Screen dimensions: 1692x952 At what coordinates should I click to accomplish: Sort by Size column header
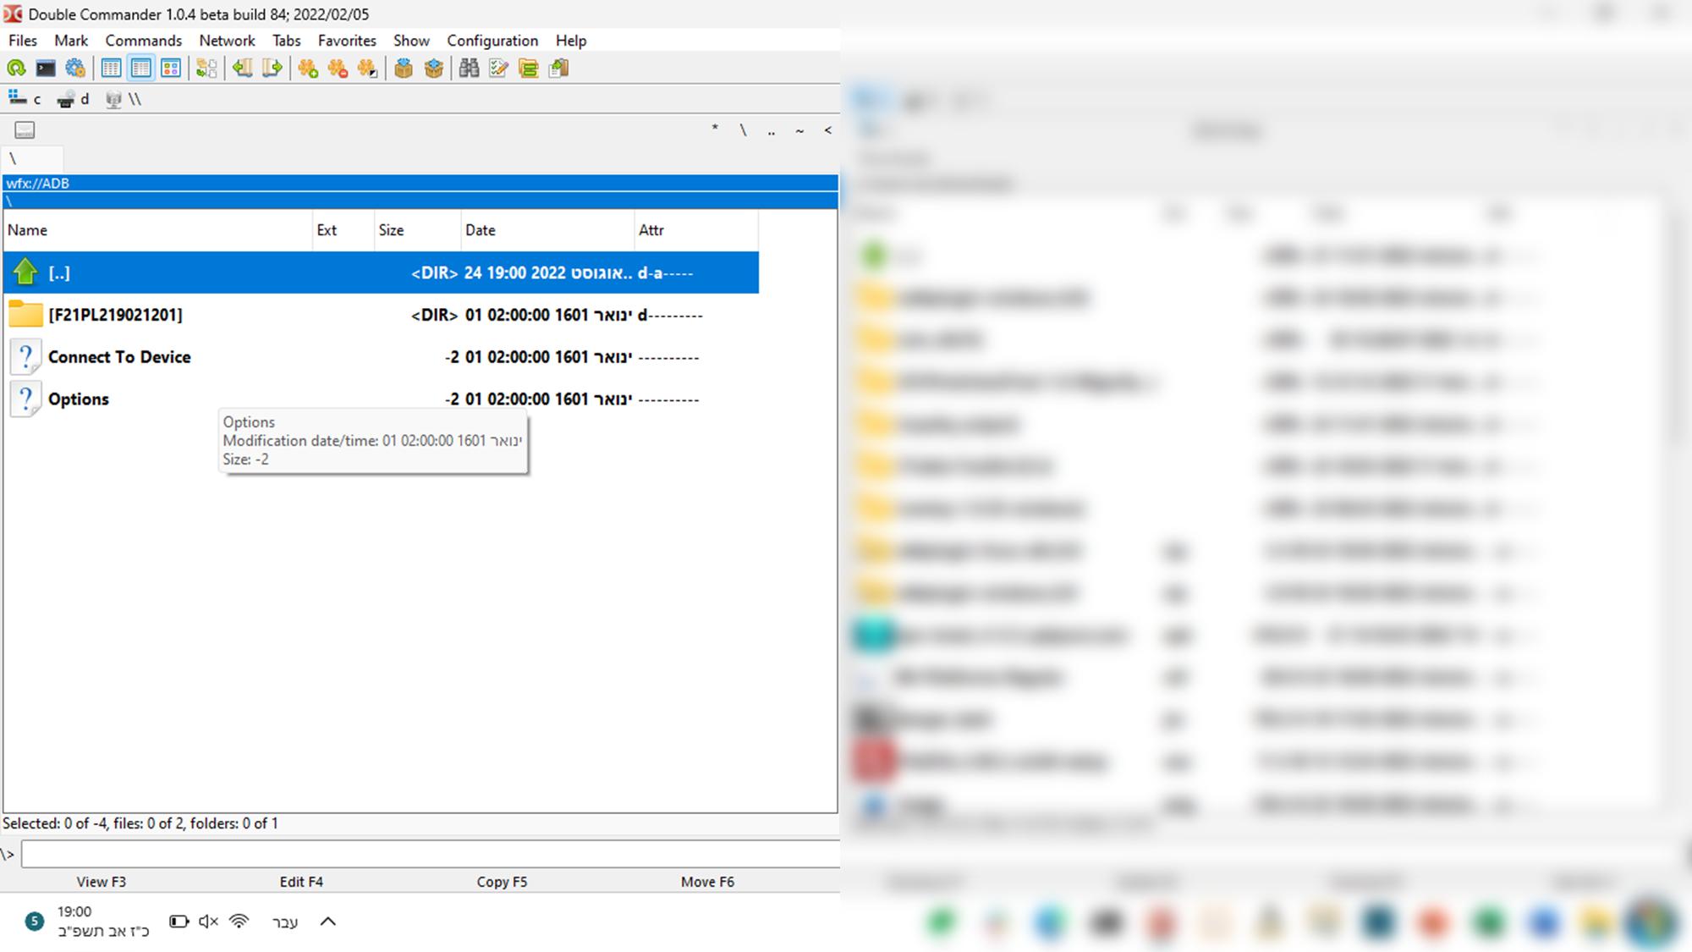(x=418, y=230)
